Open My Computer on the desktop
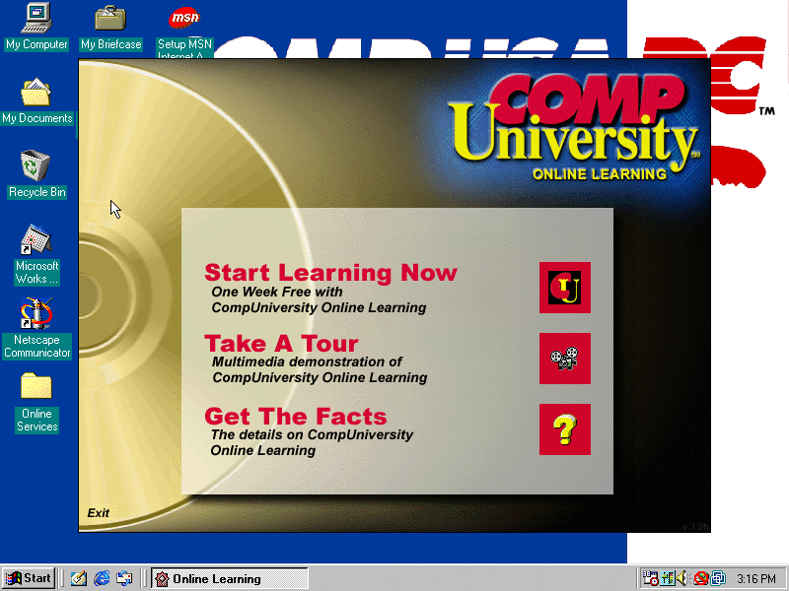 (x=36, y=22)
